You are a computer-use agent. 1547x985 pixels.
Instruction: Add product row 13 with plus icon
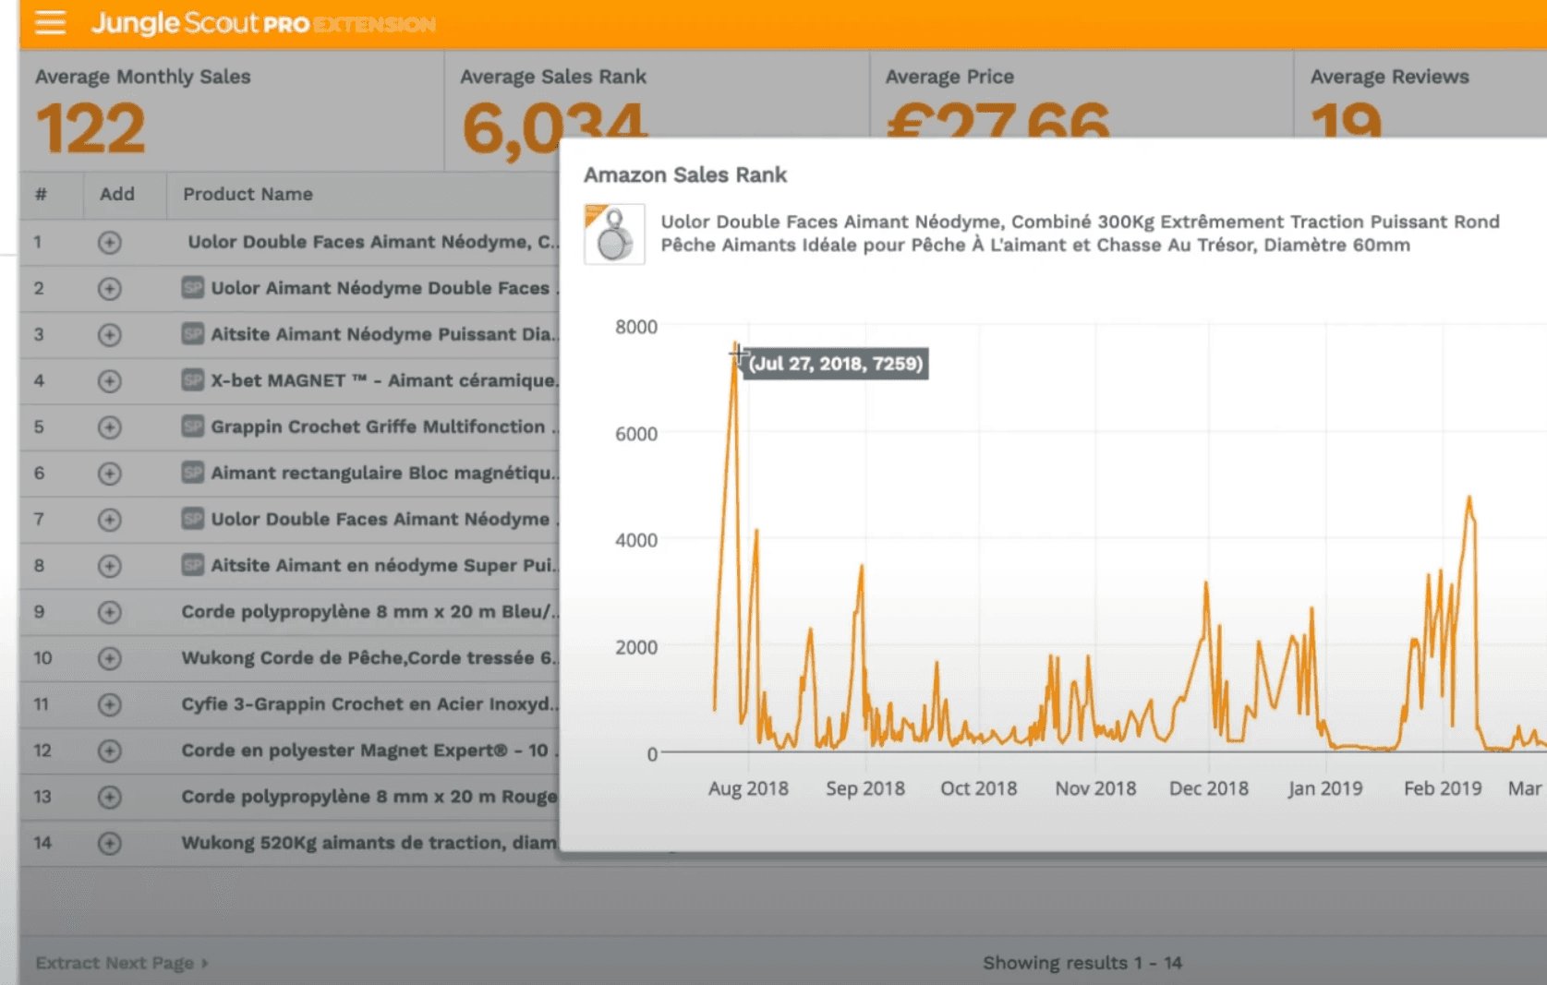[x=109, y=797]
